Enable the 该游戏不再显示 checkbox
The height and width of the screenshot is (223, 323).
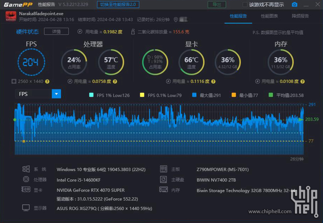(x=245, y=5)
